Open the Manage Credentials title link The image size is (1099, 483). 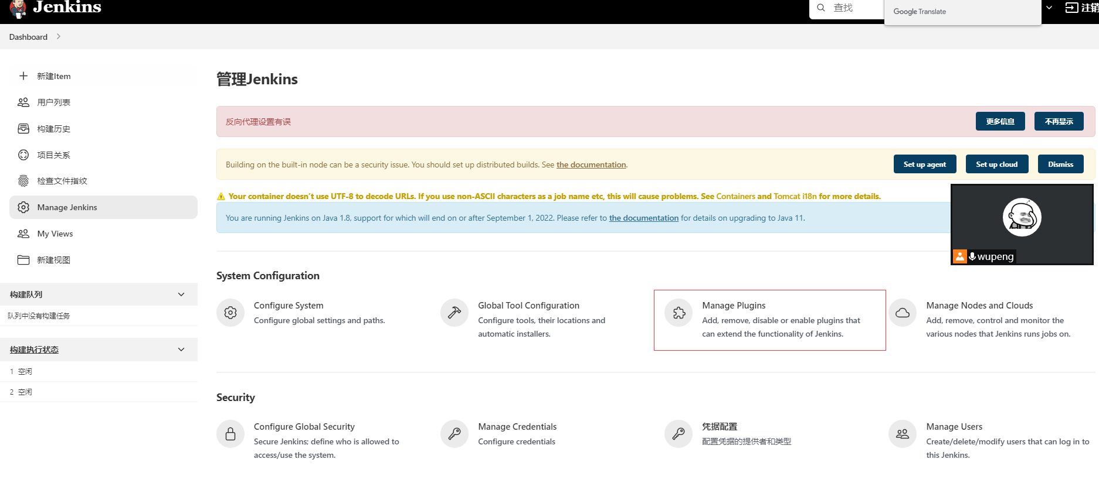(x=517, y=427)
